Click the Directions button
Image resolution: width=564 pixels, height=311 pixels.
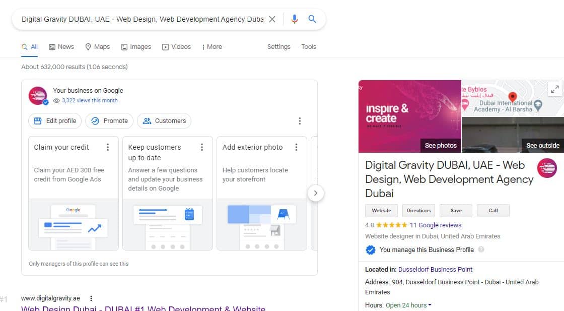click(418, 211)
